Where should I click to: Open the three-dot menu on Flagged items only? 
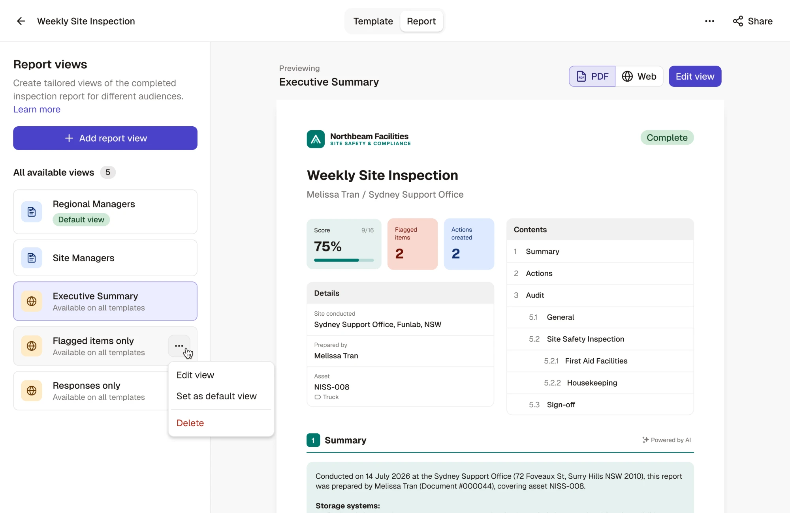(x=179, y=346)
